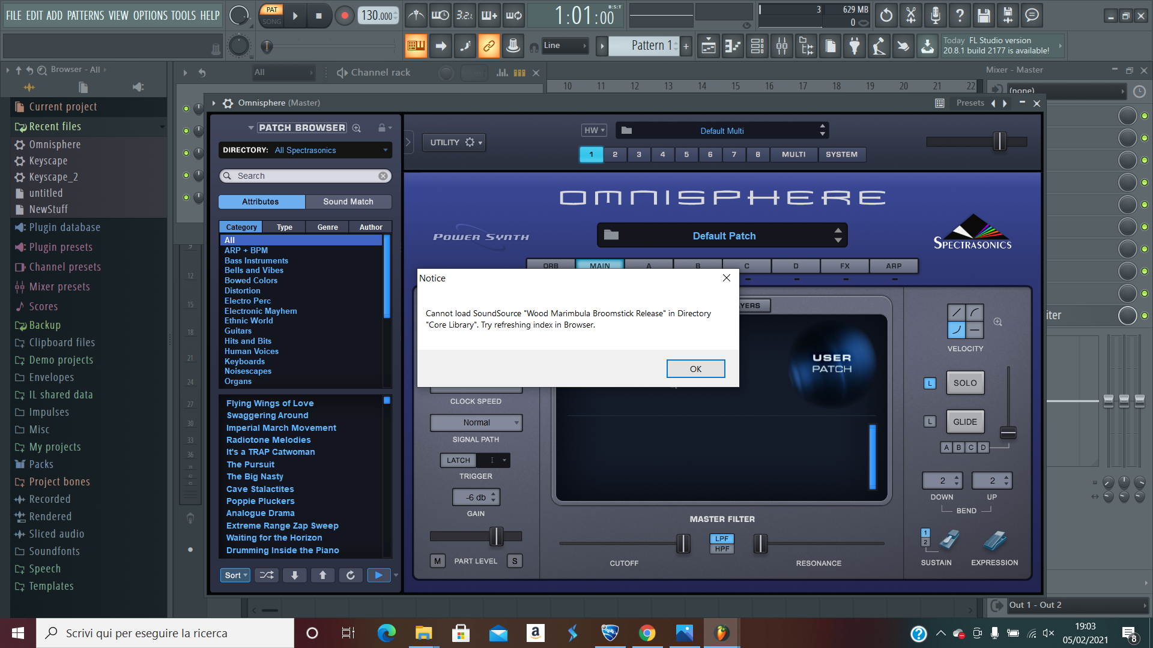Click the stamp tool icon
Image resolution: width=1153 pixels, height=648 pixels.
tap(513, 46)
